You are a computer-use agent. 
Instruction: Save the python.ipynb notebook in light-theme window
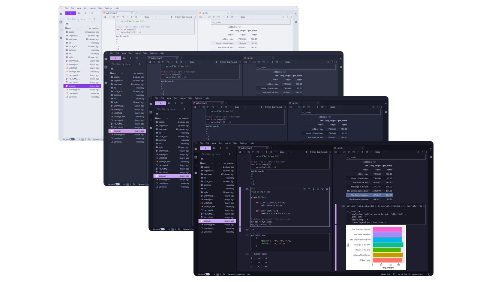(x=105, y=17)
